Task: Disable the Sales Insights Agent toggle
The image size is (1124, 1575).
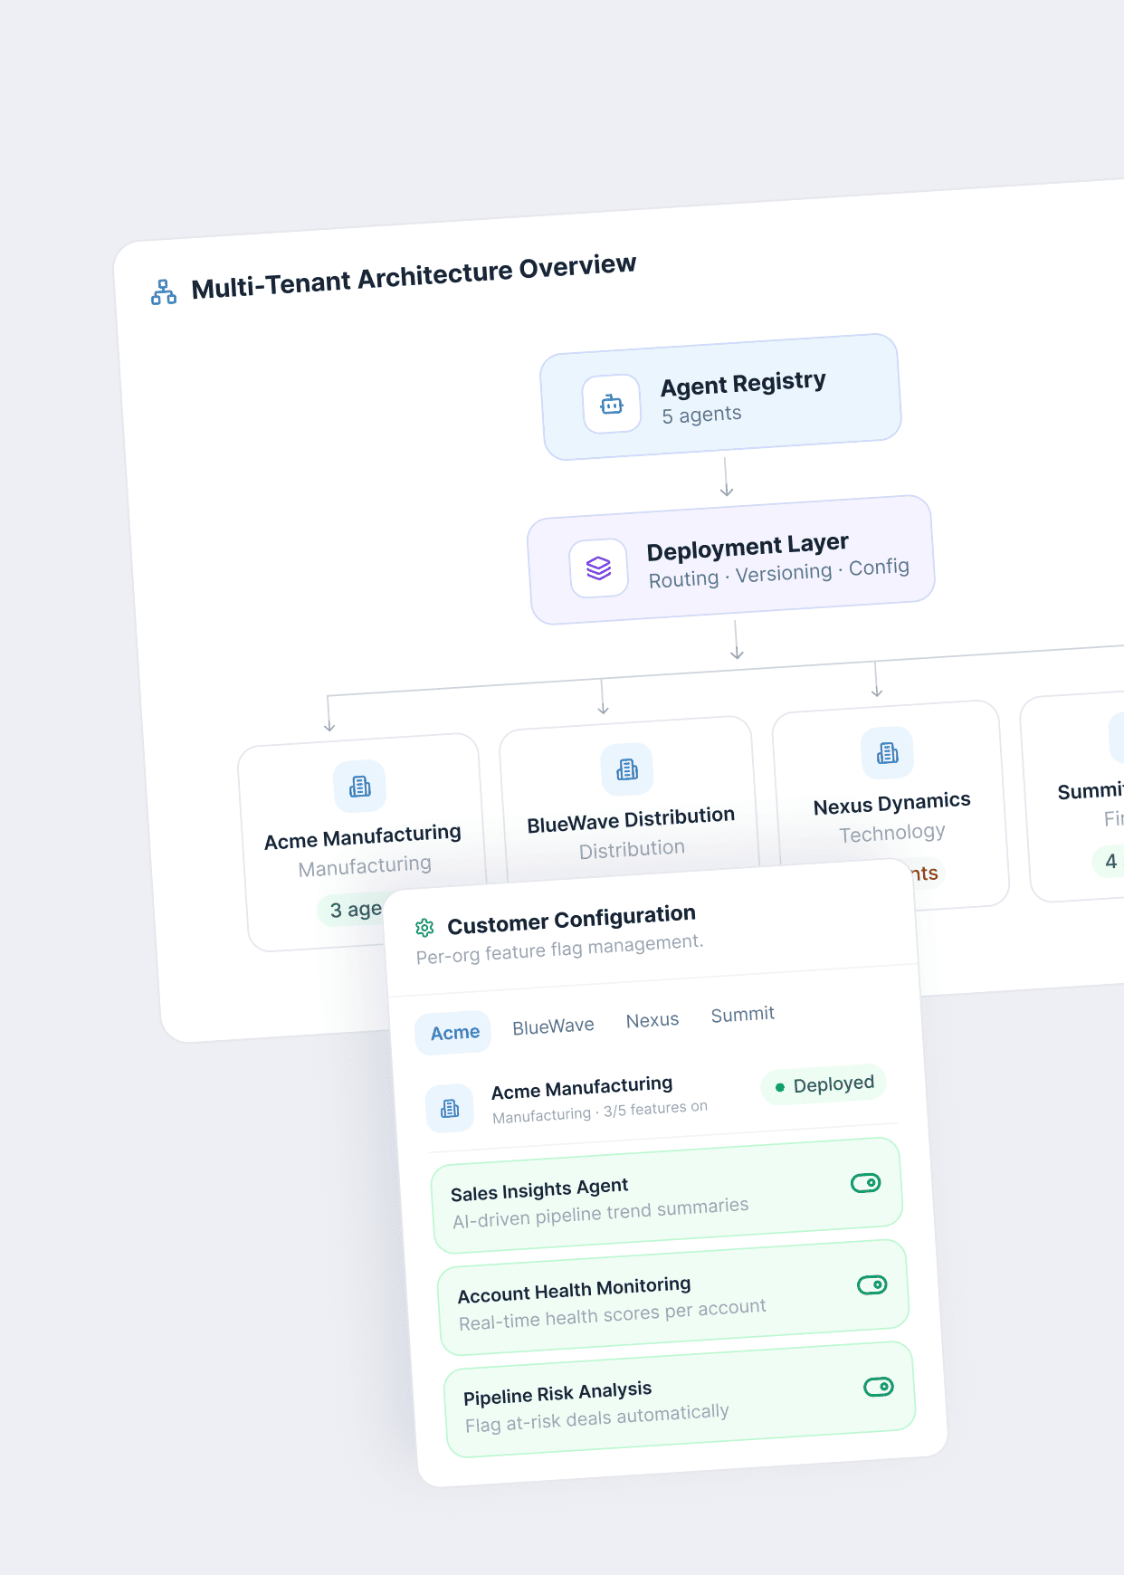Action: (865, 1183)
